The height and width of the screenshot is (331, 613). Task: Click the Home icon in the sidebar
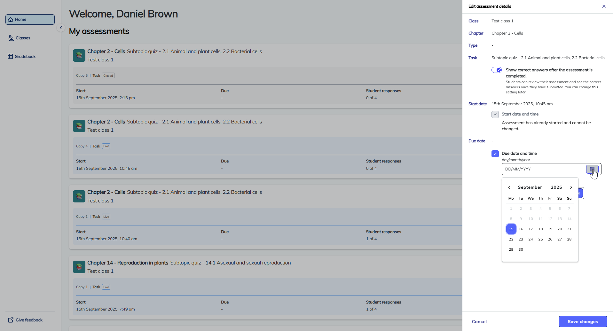point(11,20)
